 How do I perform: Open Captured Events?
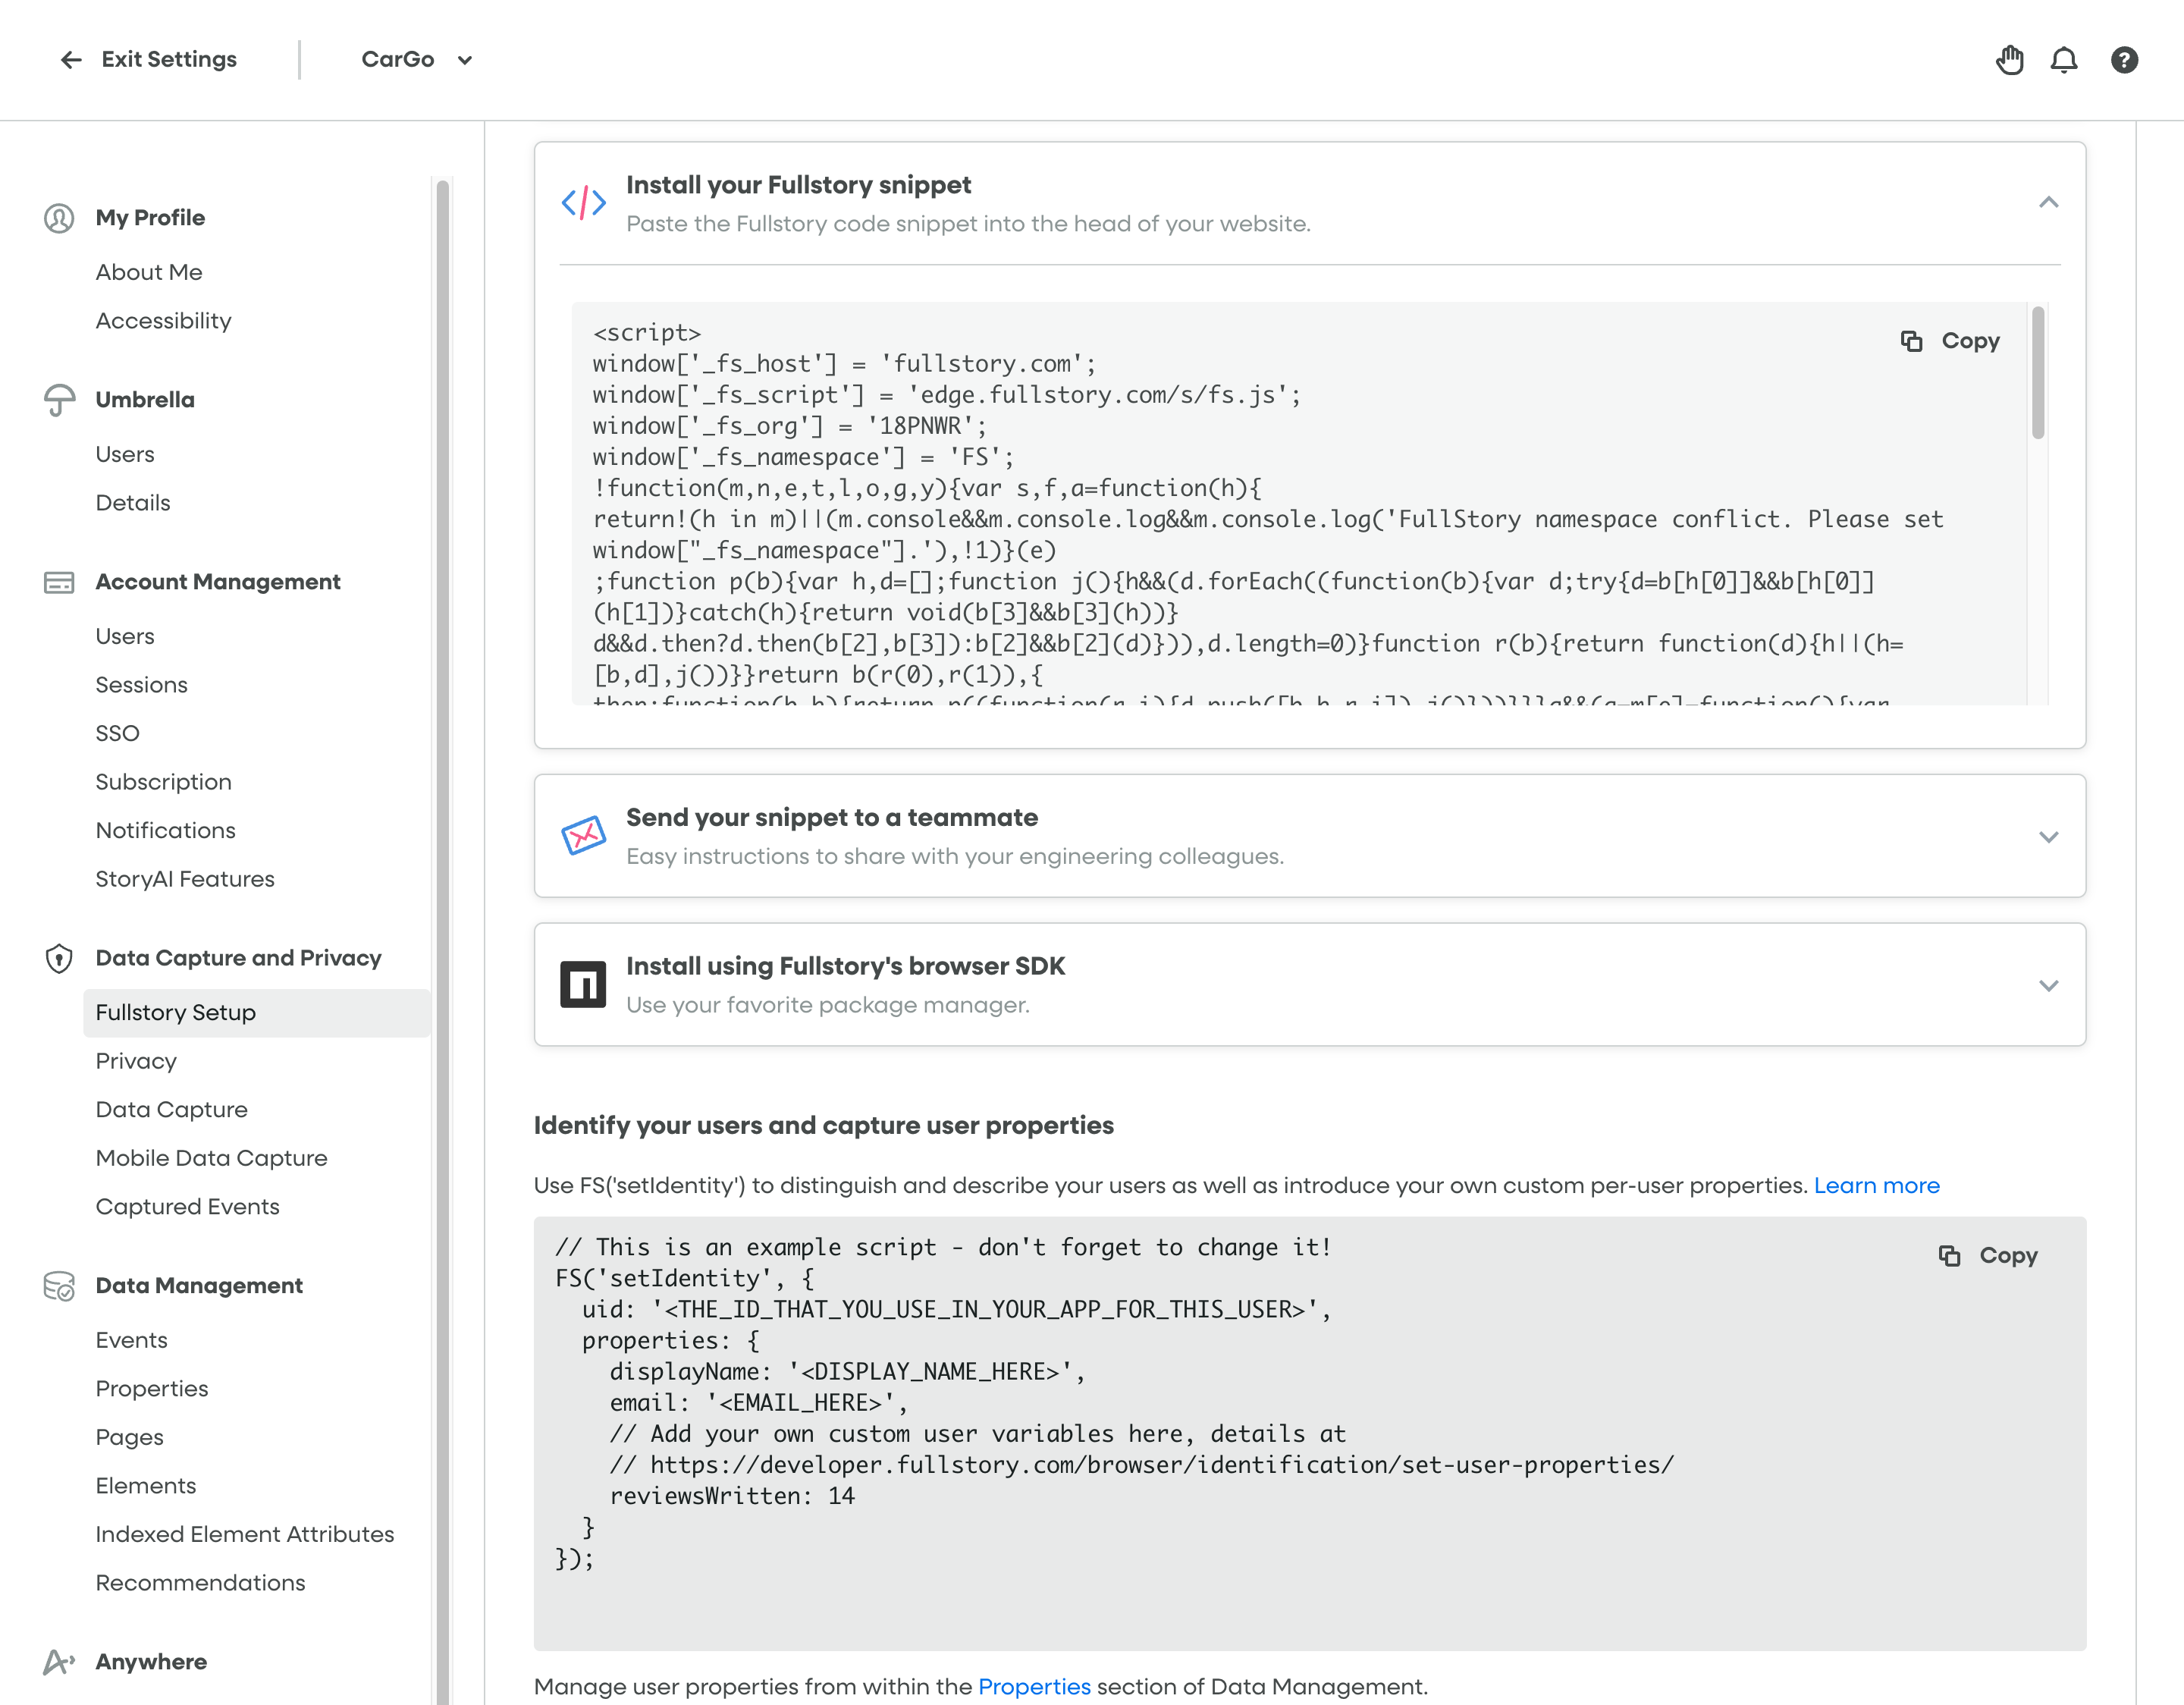tap(187, 1207)
